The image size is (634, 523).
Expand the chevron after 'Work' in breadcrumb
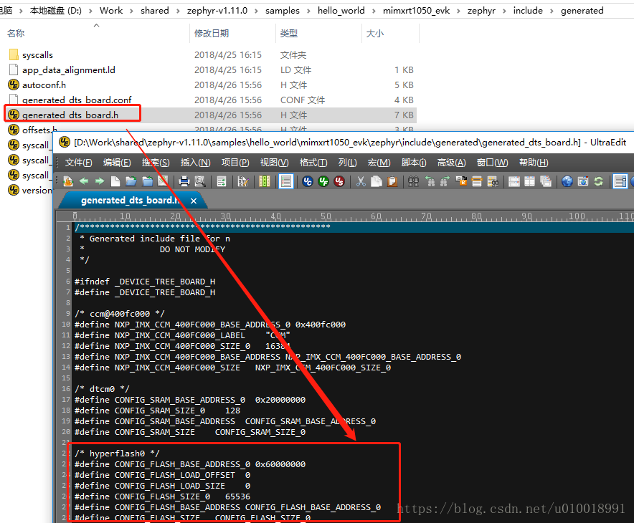pos(131,11)
